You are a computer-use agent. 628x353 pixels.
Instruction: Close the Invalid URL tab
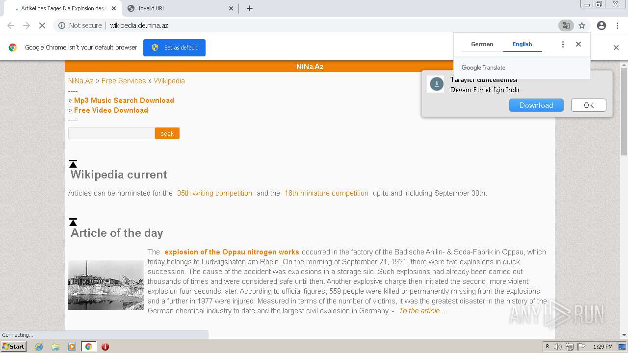pyautogui.click(x=232, y=8)
